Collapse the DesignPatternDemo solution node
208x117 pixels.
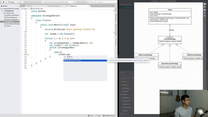[x=1, y=9]
